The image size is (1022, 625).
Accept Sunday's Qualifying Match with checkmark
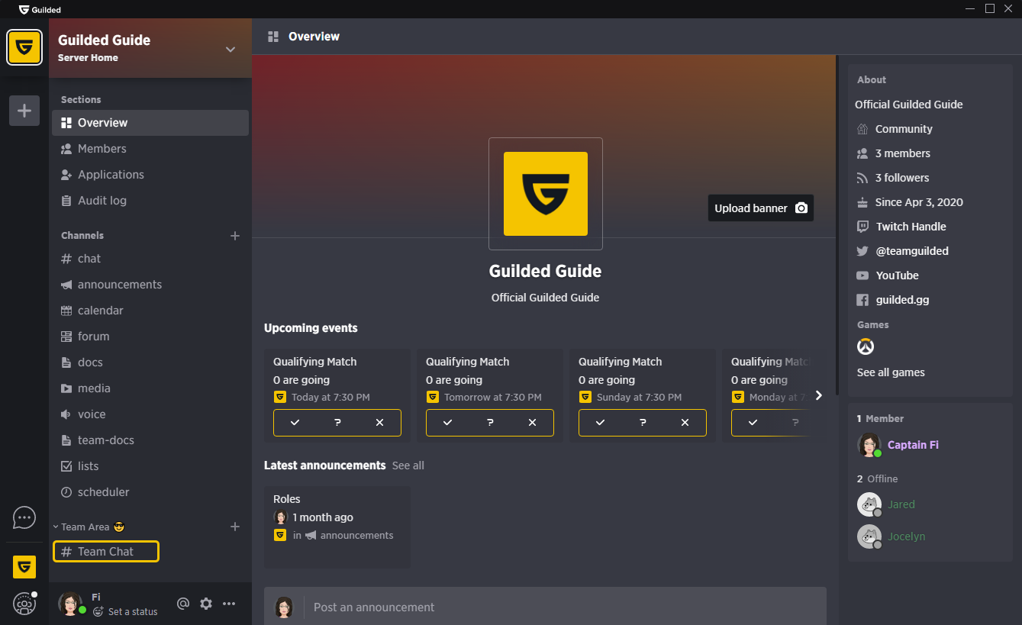[x=600, y=423]
